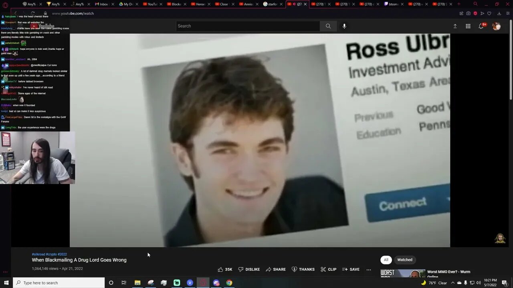Click the browser snapshot camera icon

click(x=468, y=13)
